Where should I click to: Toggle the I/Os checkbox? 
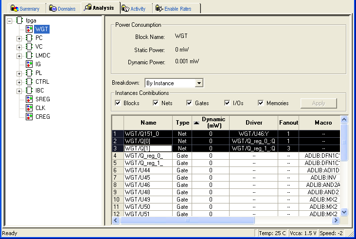(227, 103)
